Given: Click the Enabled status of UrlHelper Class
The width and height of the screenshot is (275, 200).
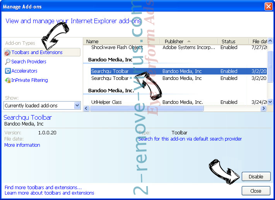Looking at the screenshot, I should click(x=229, y=102).
